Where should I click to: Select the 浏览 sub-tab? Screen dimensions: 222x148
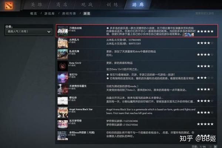[87, 13]
